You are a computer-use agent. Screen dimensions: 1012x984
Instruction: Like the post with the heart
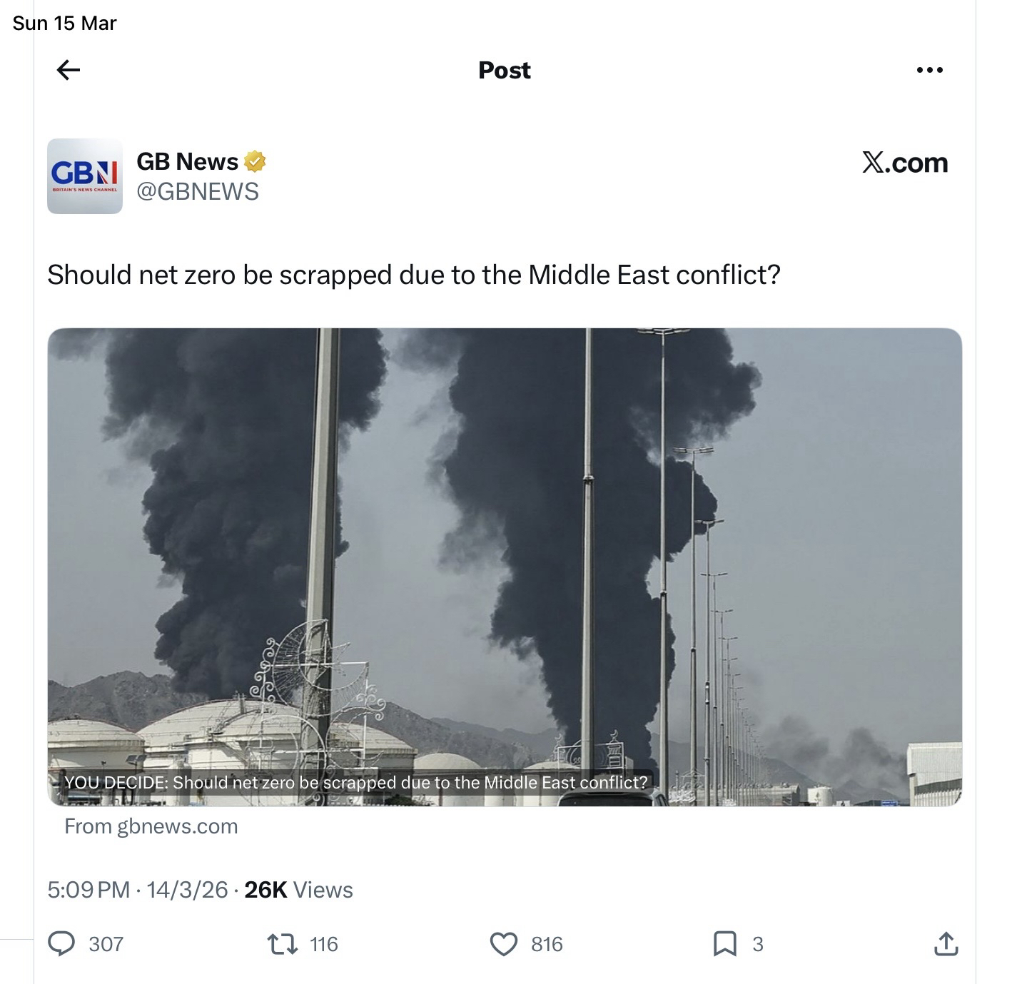coord(503,944)
